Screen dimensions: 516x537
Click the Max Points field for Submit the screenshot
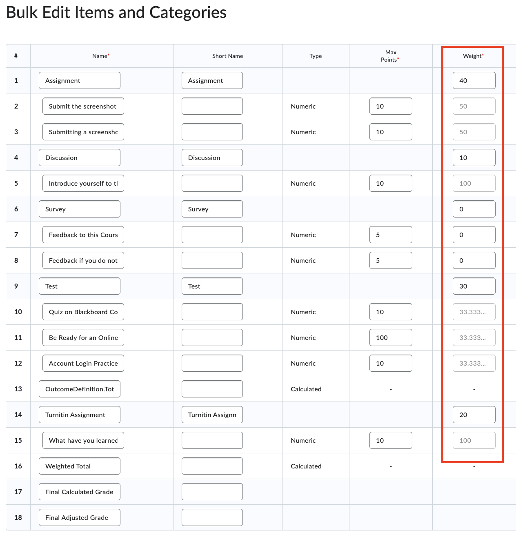tap(391, 106)
